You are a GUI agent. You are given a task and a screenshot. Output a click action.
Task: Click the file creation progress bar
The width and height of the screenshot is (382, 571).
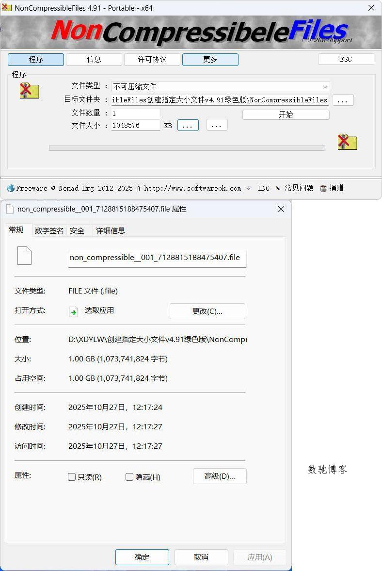click(x=187, y=148)
